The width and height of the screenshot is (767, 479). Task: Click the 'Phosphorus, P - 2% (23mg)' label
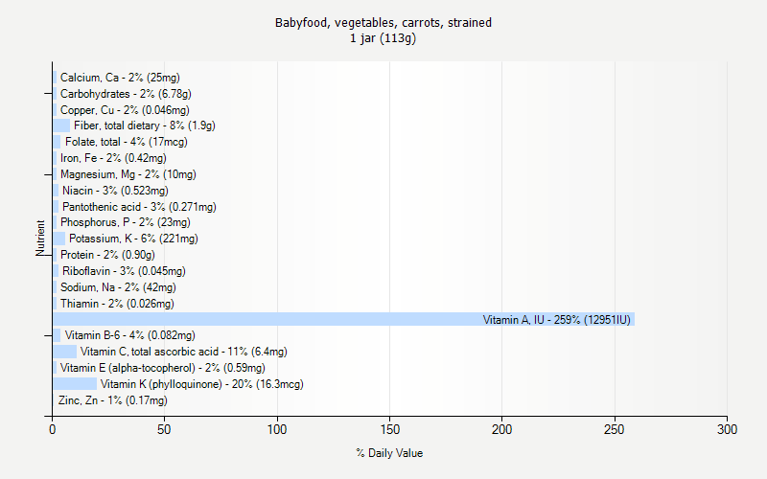[x=126, y=222]
